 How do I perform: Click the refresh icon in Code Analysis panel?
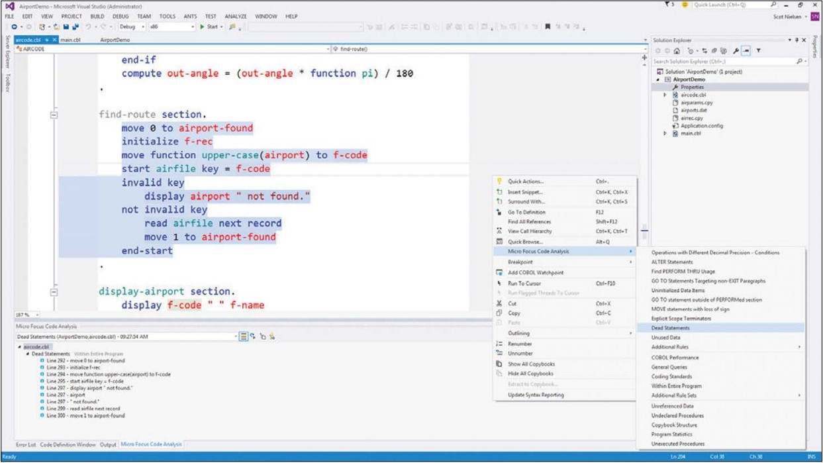[x=252, y=336]
